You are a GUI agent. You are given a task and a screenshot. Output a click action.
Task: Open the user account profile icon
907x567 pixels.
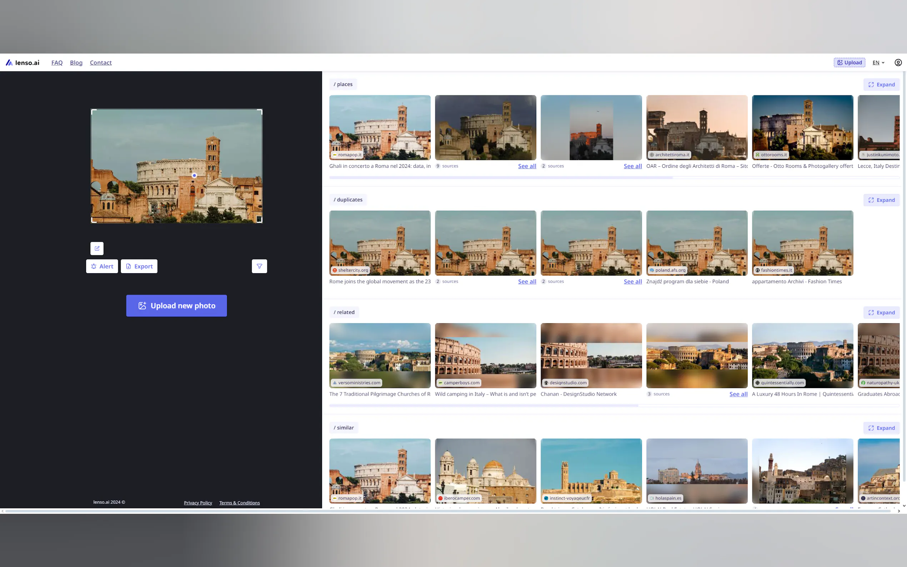[898, 62]
